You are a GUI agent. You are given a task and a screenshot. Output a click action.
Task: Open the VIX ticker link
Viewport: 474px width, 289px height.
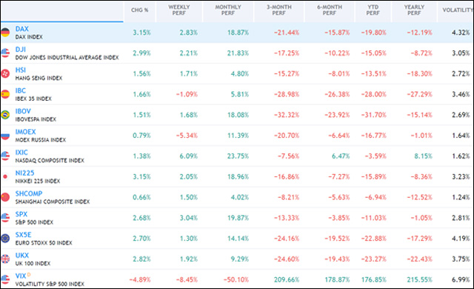click(x=21, y=276)
